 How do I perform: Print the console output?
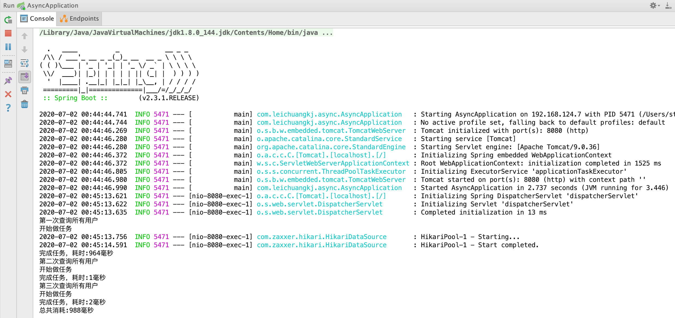[x=25, y=90]
